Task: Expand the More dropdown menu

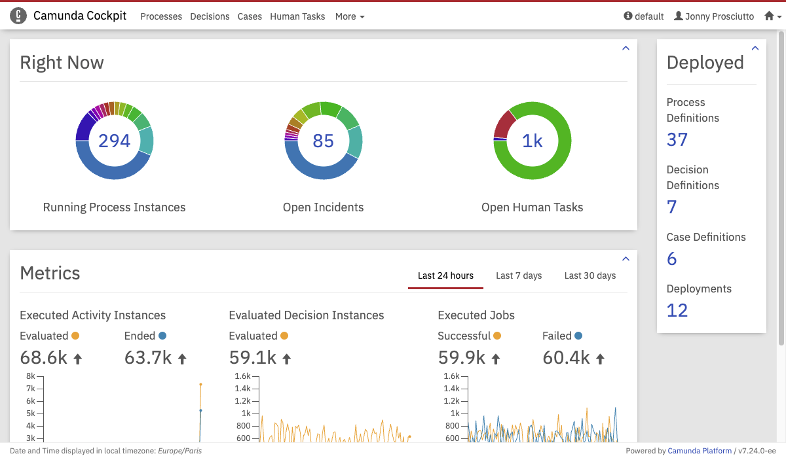Action: pyautogui.click(x=350, y=16)
